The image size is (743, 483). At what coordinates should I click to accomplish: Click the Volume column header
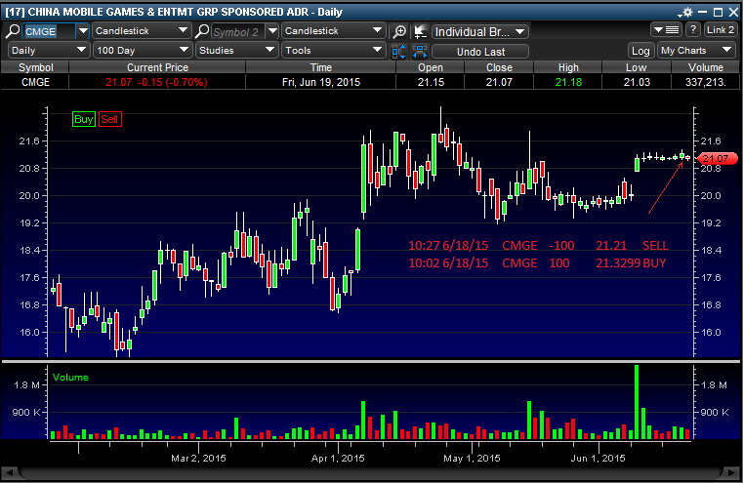[x=706, y=67]
